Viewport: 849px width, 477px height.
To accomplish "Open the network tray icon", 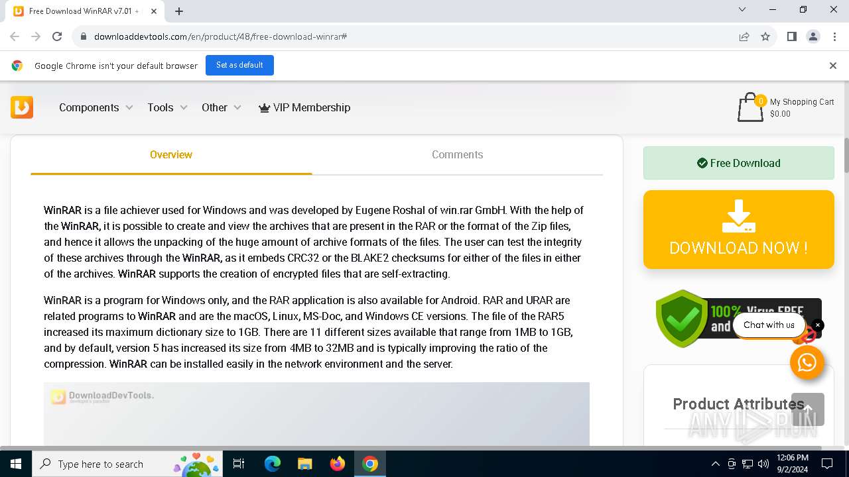I will tap(748, 464).
